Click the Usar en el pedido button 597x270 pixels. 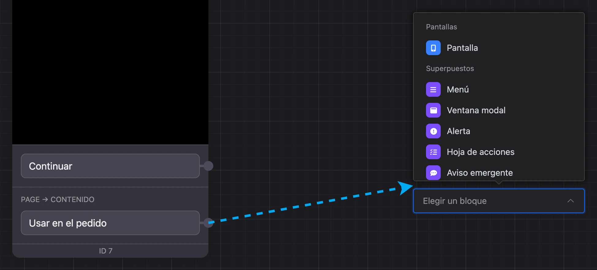tap(110, 223)
